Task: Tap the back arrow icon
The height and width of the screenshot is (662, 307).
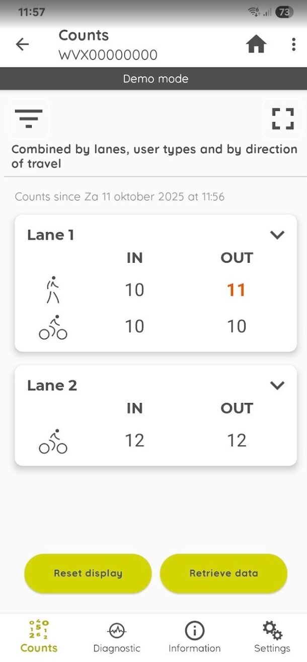Action: coord(23,44)
